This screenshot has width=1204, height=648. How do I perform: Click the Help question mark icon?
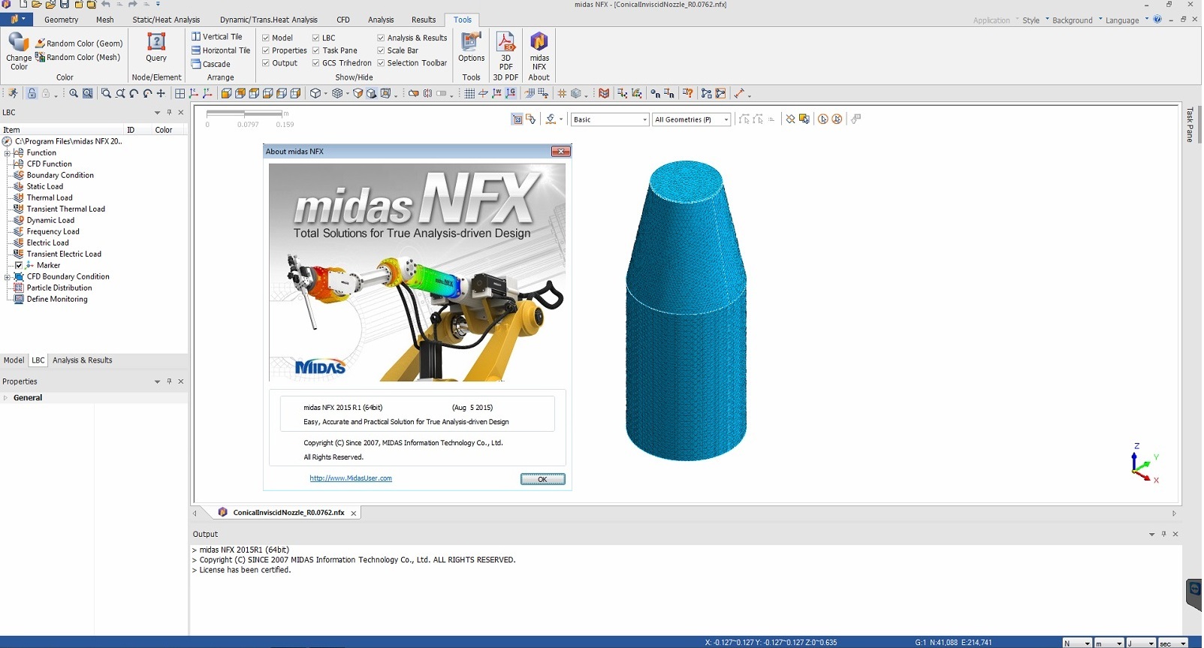coord(1157,20)
